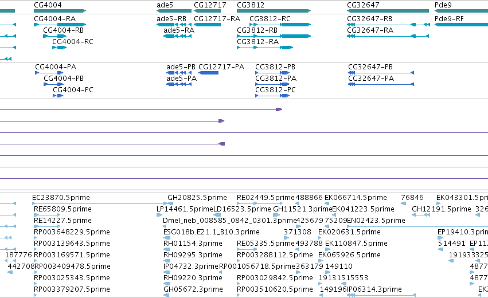Select the CG4004 gene label
This screenshot has height=298, width=488.
48,5
